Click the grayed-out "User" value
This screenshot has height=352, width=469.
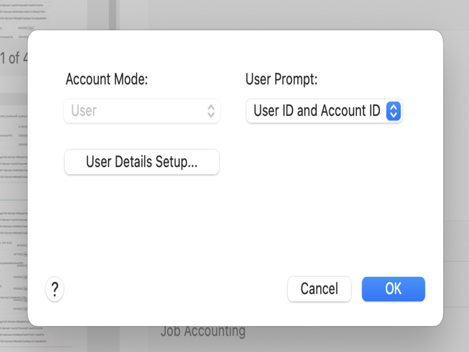click(84, 111)
